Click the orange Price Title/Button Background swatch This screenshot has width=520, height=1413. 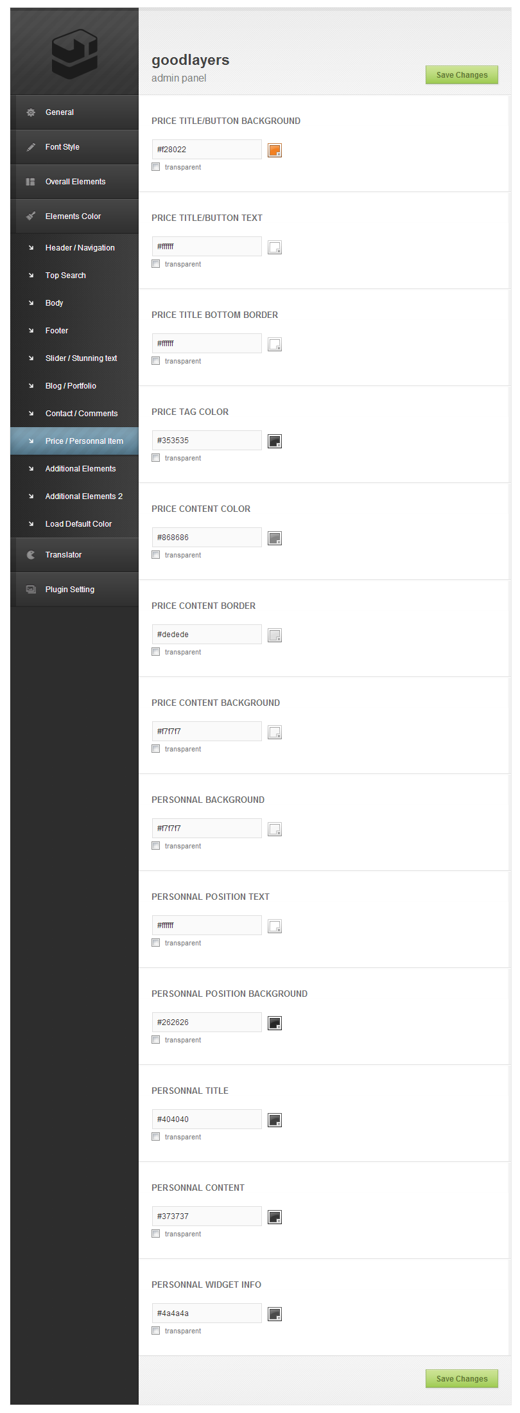coord(275,150)
